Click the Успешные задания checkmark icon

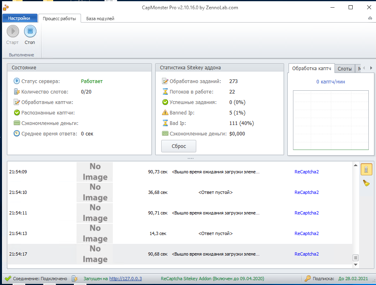point(165,102)
